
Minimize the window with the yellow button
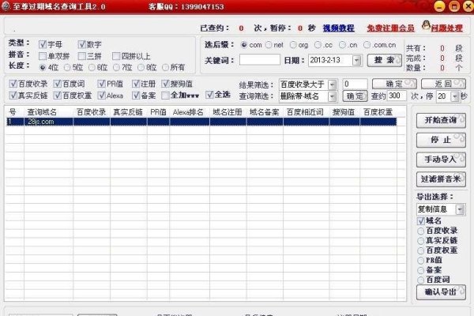439,6
